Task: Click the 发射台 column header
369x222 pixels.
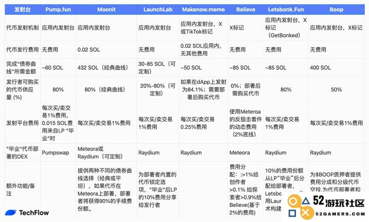Action: pyautogui.click(x=22, y=10)
